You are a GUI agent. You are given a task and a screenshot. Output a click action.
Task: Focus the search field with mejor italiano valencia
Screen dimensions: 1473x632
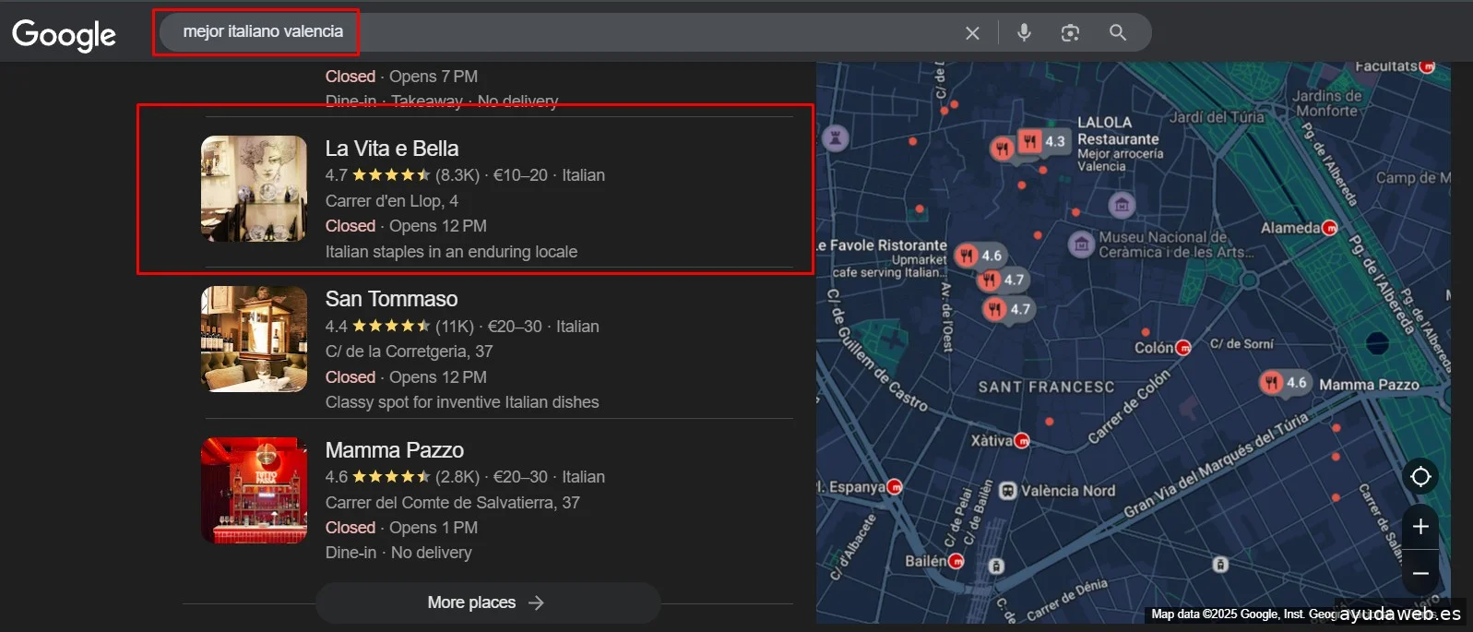[x=553, y=32]
